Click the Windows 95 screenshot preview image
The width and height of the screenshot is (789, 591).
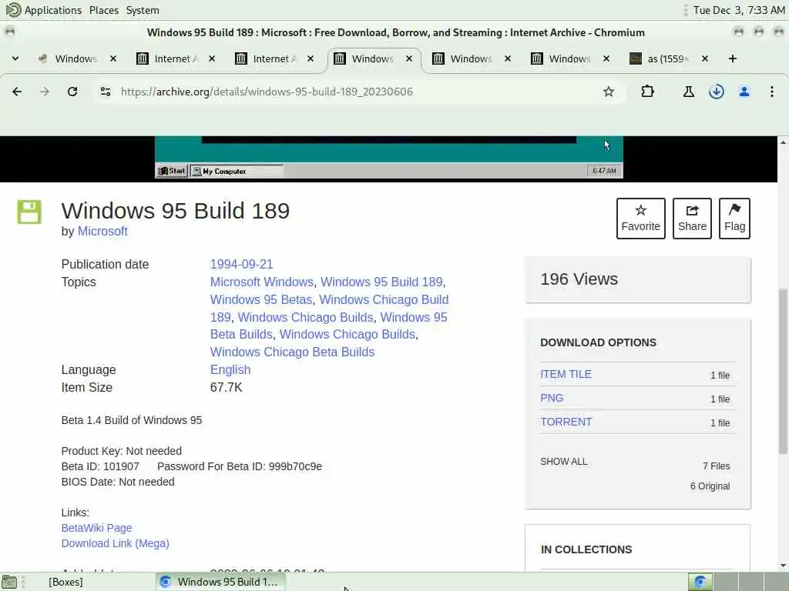[388, 157]
